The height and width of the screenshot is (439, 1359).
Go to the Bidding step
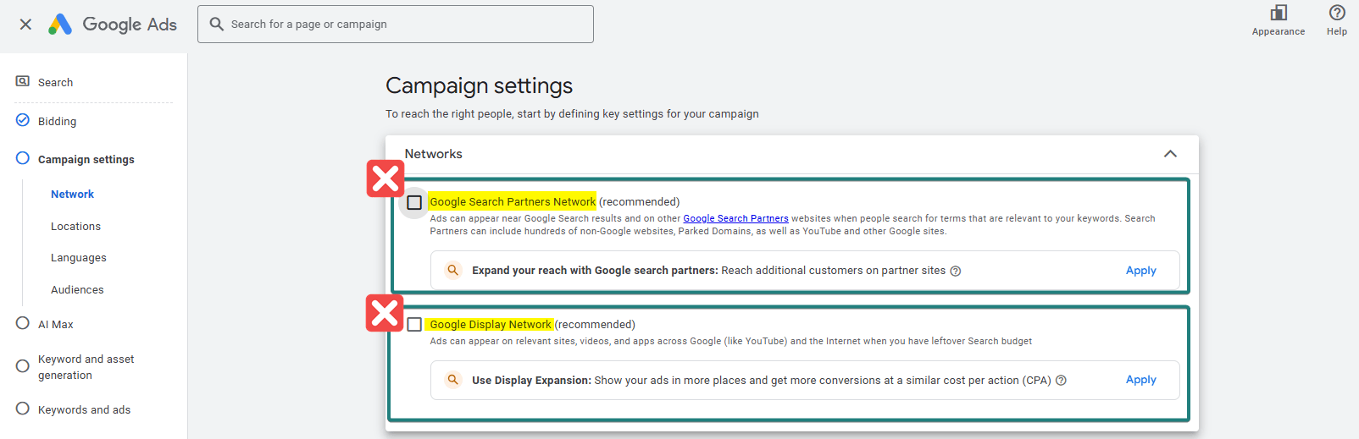pyautogui.click(x=58, y=121)
